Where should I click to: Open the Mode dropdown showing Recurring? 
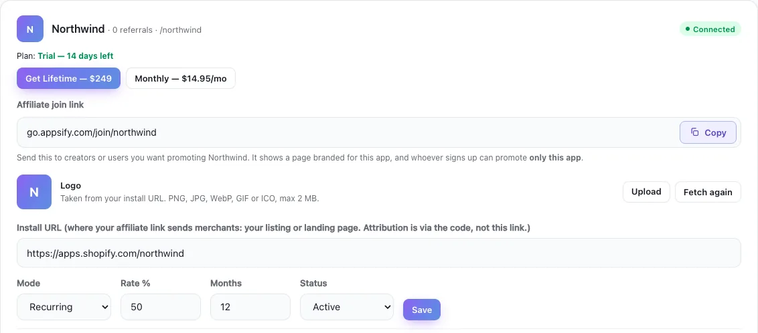click(x=64, y=307)
